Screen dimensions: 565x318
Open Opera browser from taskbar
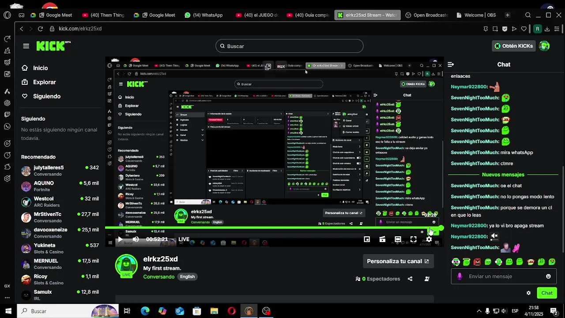pyautogui.click(x=232, y=311)
